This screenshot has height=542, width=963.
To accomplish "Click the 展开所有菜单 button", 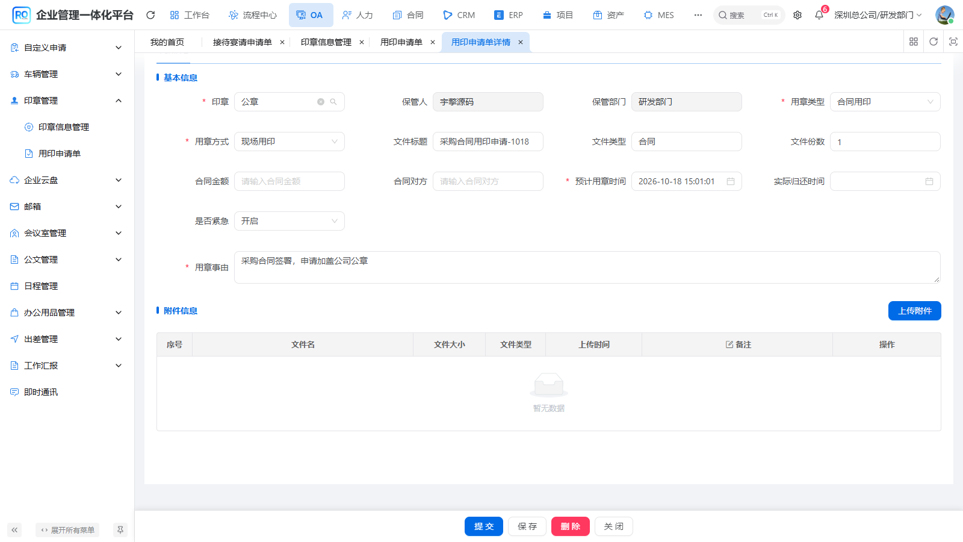I will point(67,530).
